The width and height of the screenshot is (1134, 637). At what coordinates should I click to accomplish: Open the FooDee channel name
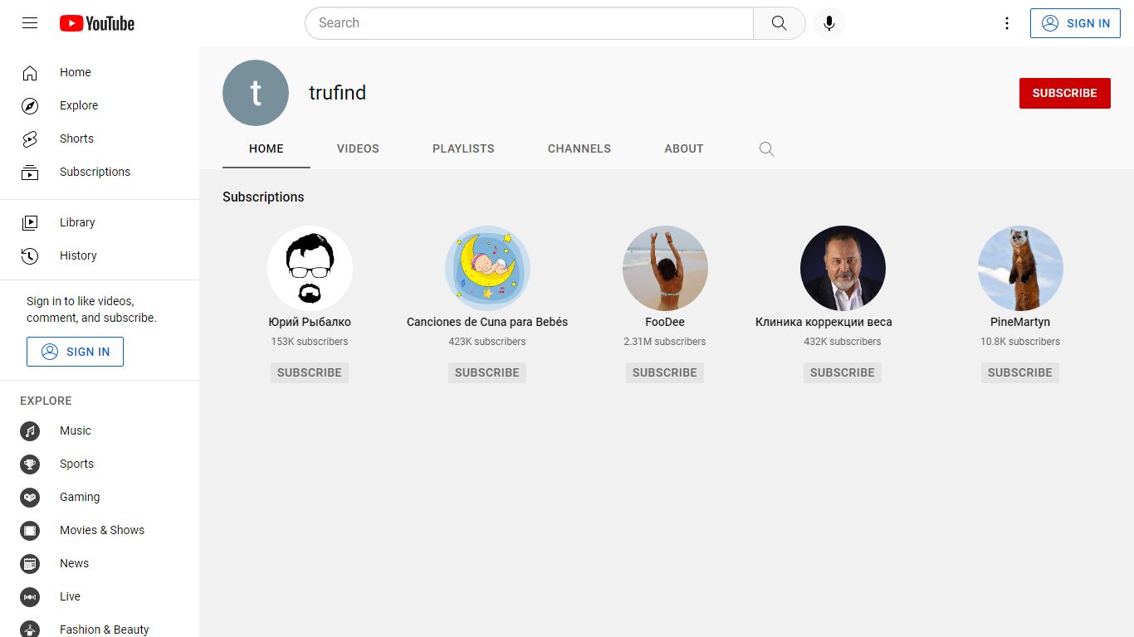(x=665, y=322)
